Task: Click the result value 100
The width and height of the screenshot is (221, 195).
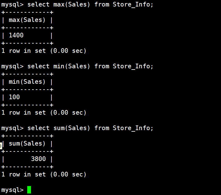Action: (x=14, y=97)
